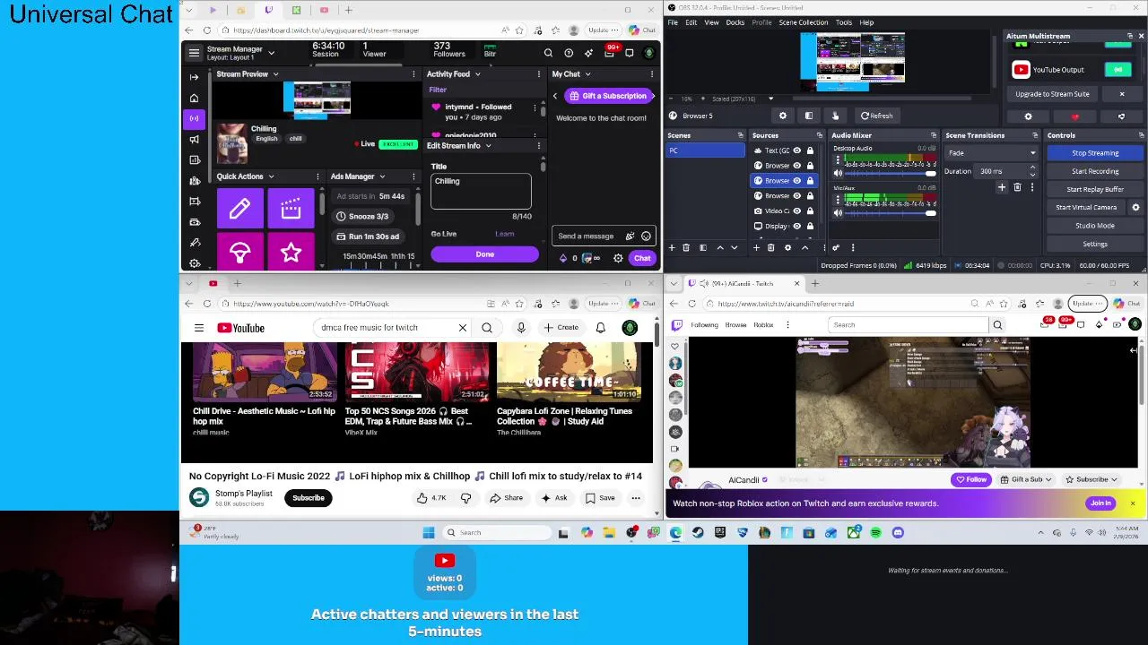Remove selected source with trash icon in OBS

pos(772,247)
